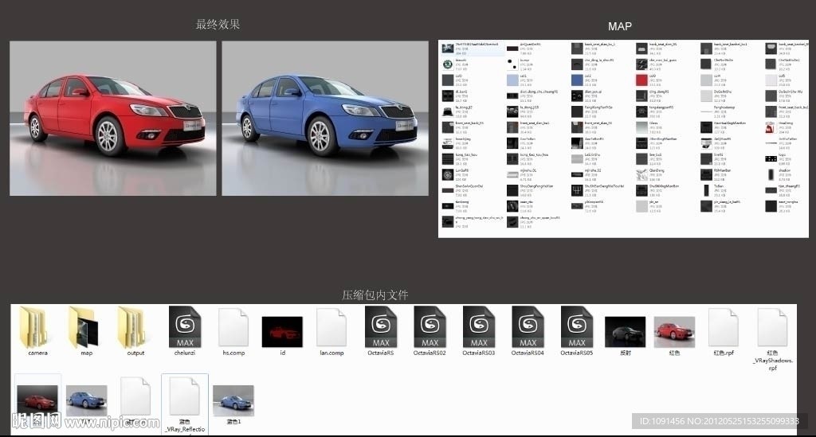
Task: Select the OctaviaRS04 MAX file
Action: pos(528,328)
